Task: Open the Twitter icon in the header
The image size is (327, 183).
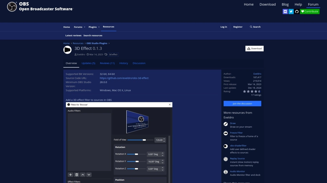Action: point(291,11)
